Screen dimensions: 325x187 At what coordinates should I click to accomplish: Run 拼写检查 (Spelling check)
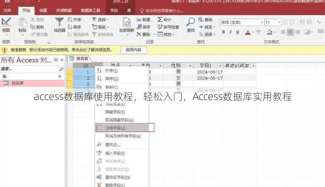click(x=168, y=27)
